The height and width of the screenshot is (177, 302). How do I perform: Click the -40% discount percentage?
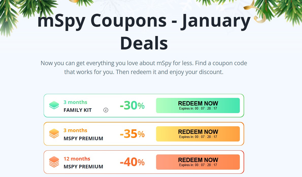coord(132,162)
